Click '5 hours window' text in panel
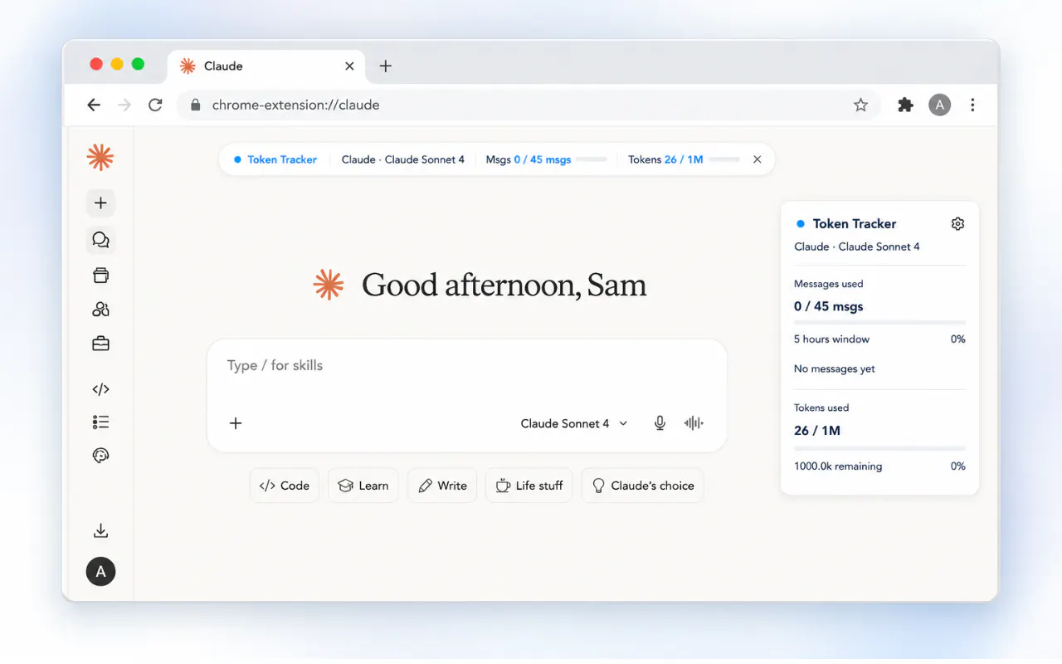1062x664 pixels. pos(831,339)
